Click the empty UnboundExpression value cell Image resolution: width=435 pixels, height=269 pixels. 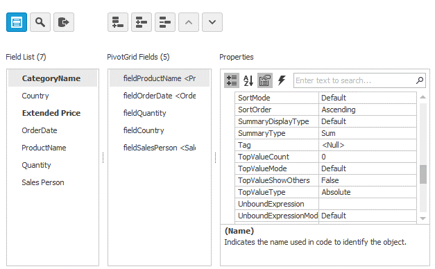point(368,204)
